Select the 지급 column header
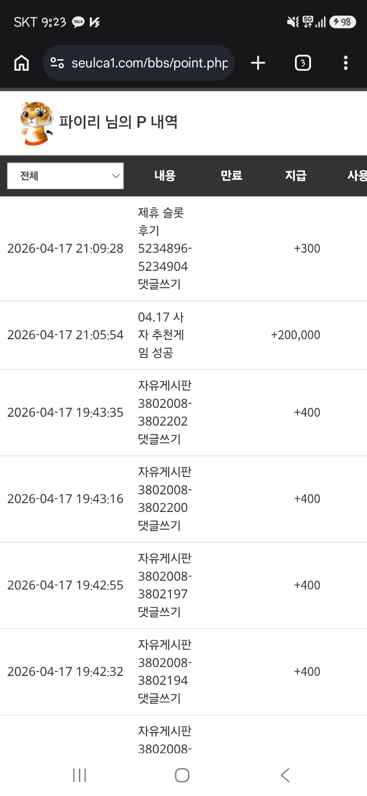 click(x=295, y=176)
